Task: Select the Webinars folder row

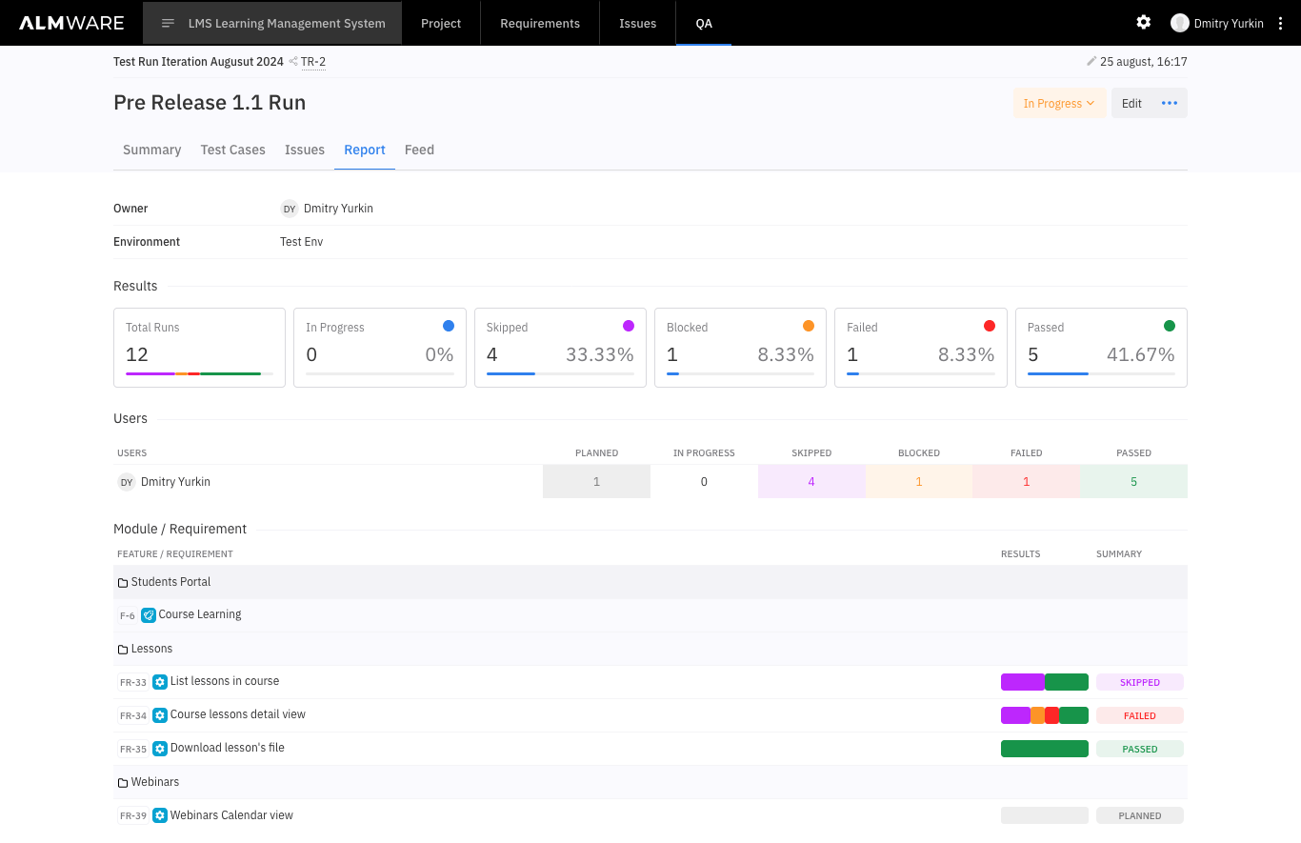Action: click(650, 782)
